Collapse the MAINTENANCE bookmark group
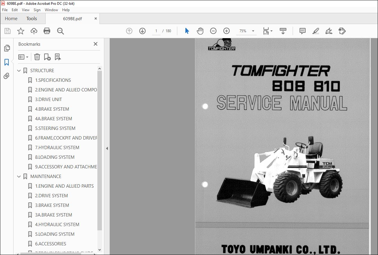 [x=19, y=177]
